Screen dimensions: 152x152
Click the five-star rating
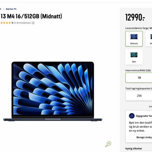[6, 23]
